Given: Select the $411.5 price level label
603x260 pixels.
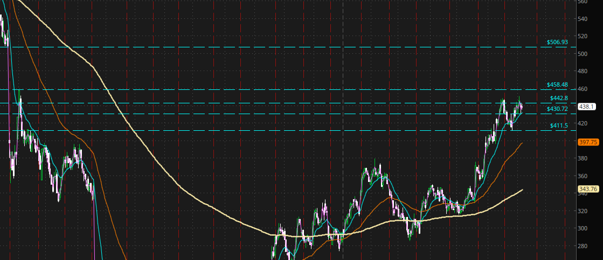Looking at the screenshot, I should point(559,125).
